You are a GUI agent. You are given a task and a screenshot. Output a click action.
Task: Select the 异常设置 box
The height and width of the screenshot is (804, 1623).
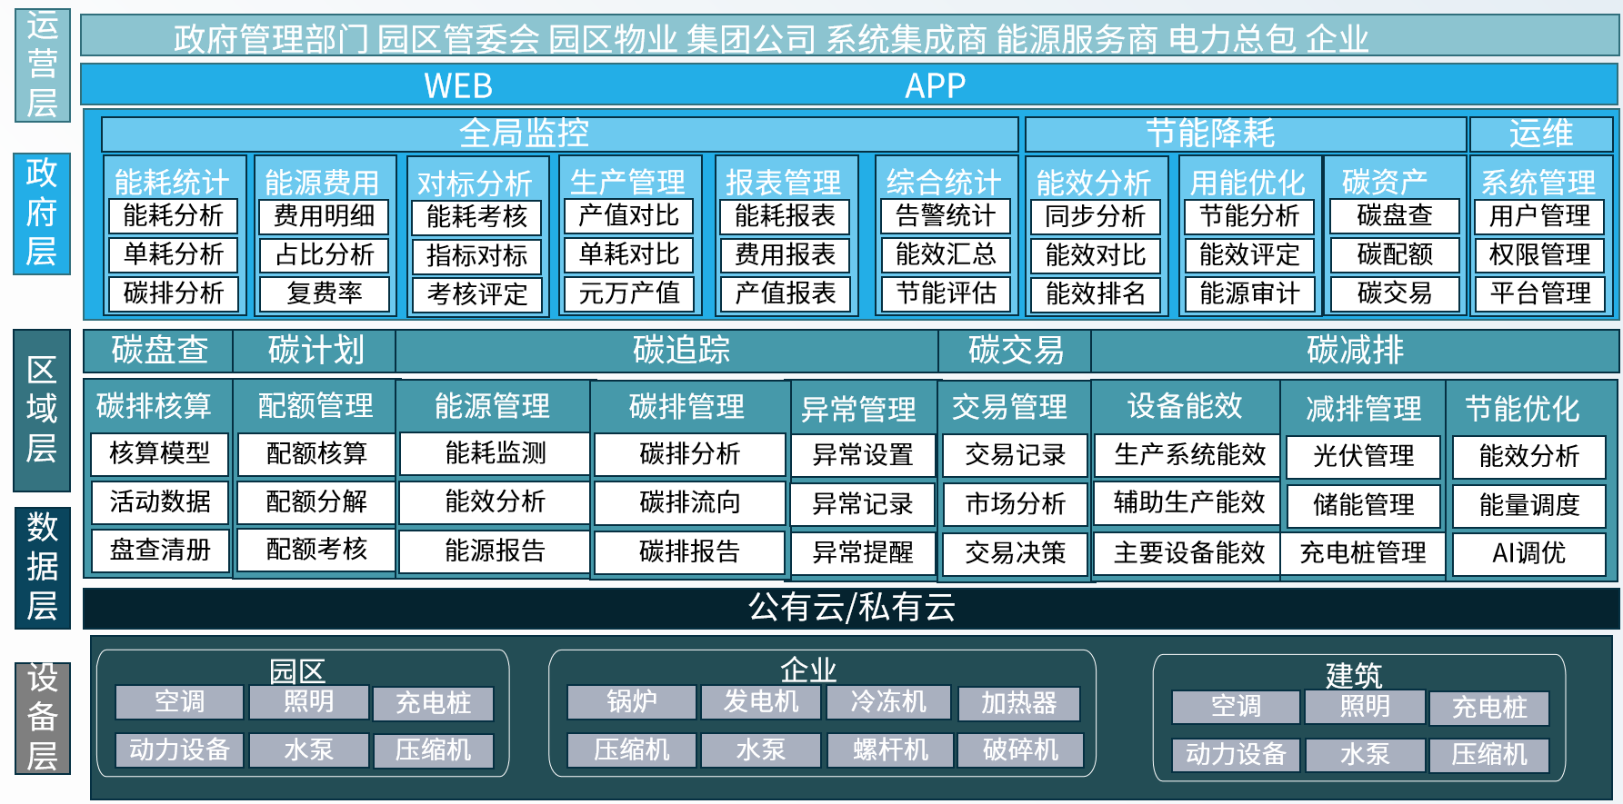click(862, 455)
